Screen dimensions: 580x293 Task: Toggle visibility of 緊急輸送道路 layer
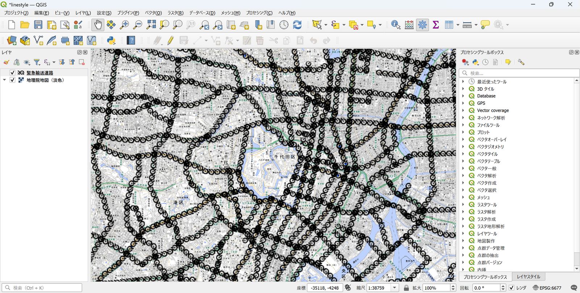tap(13, 73)
